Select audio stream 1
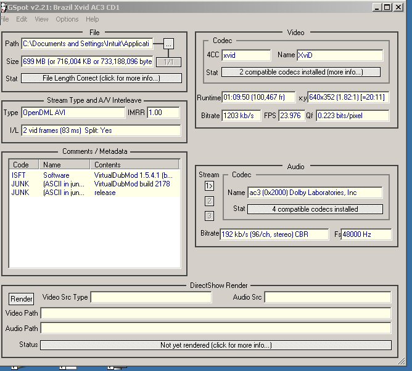 209,186
